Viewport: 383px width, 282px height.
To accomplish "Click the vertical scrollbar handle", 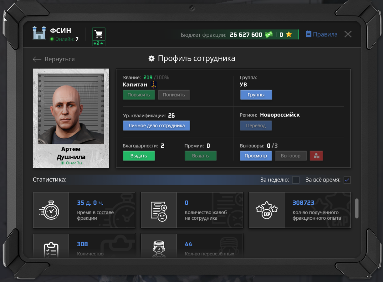I will [356, 208].
